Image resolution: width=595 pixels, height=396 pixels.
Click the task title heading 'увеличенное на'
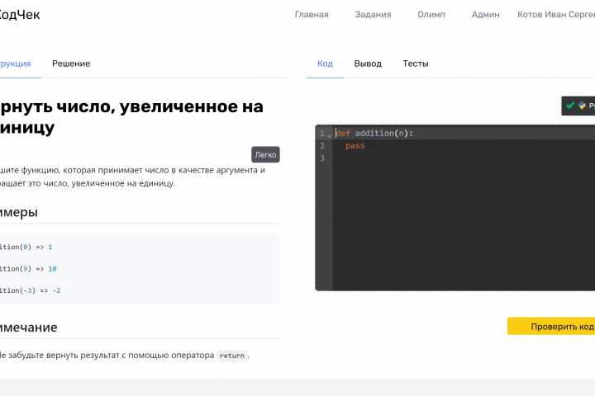(191, 107)
